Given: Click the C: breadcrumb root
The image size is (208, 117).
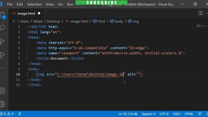Looking at the screenshot, I should pyautogui.click(x=14, y=21).
